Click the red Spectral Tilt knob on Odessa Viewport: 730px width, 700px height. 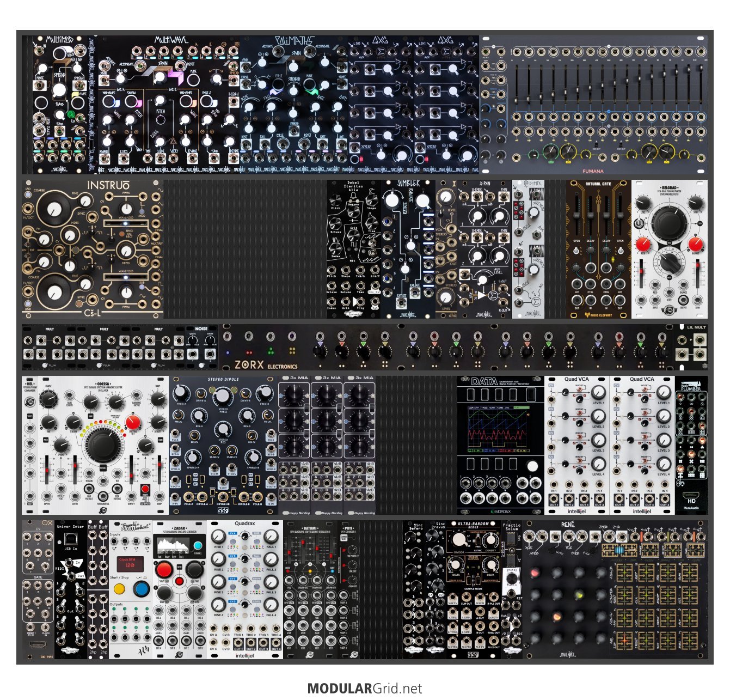tap(132, 422)
